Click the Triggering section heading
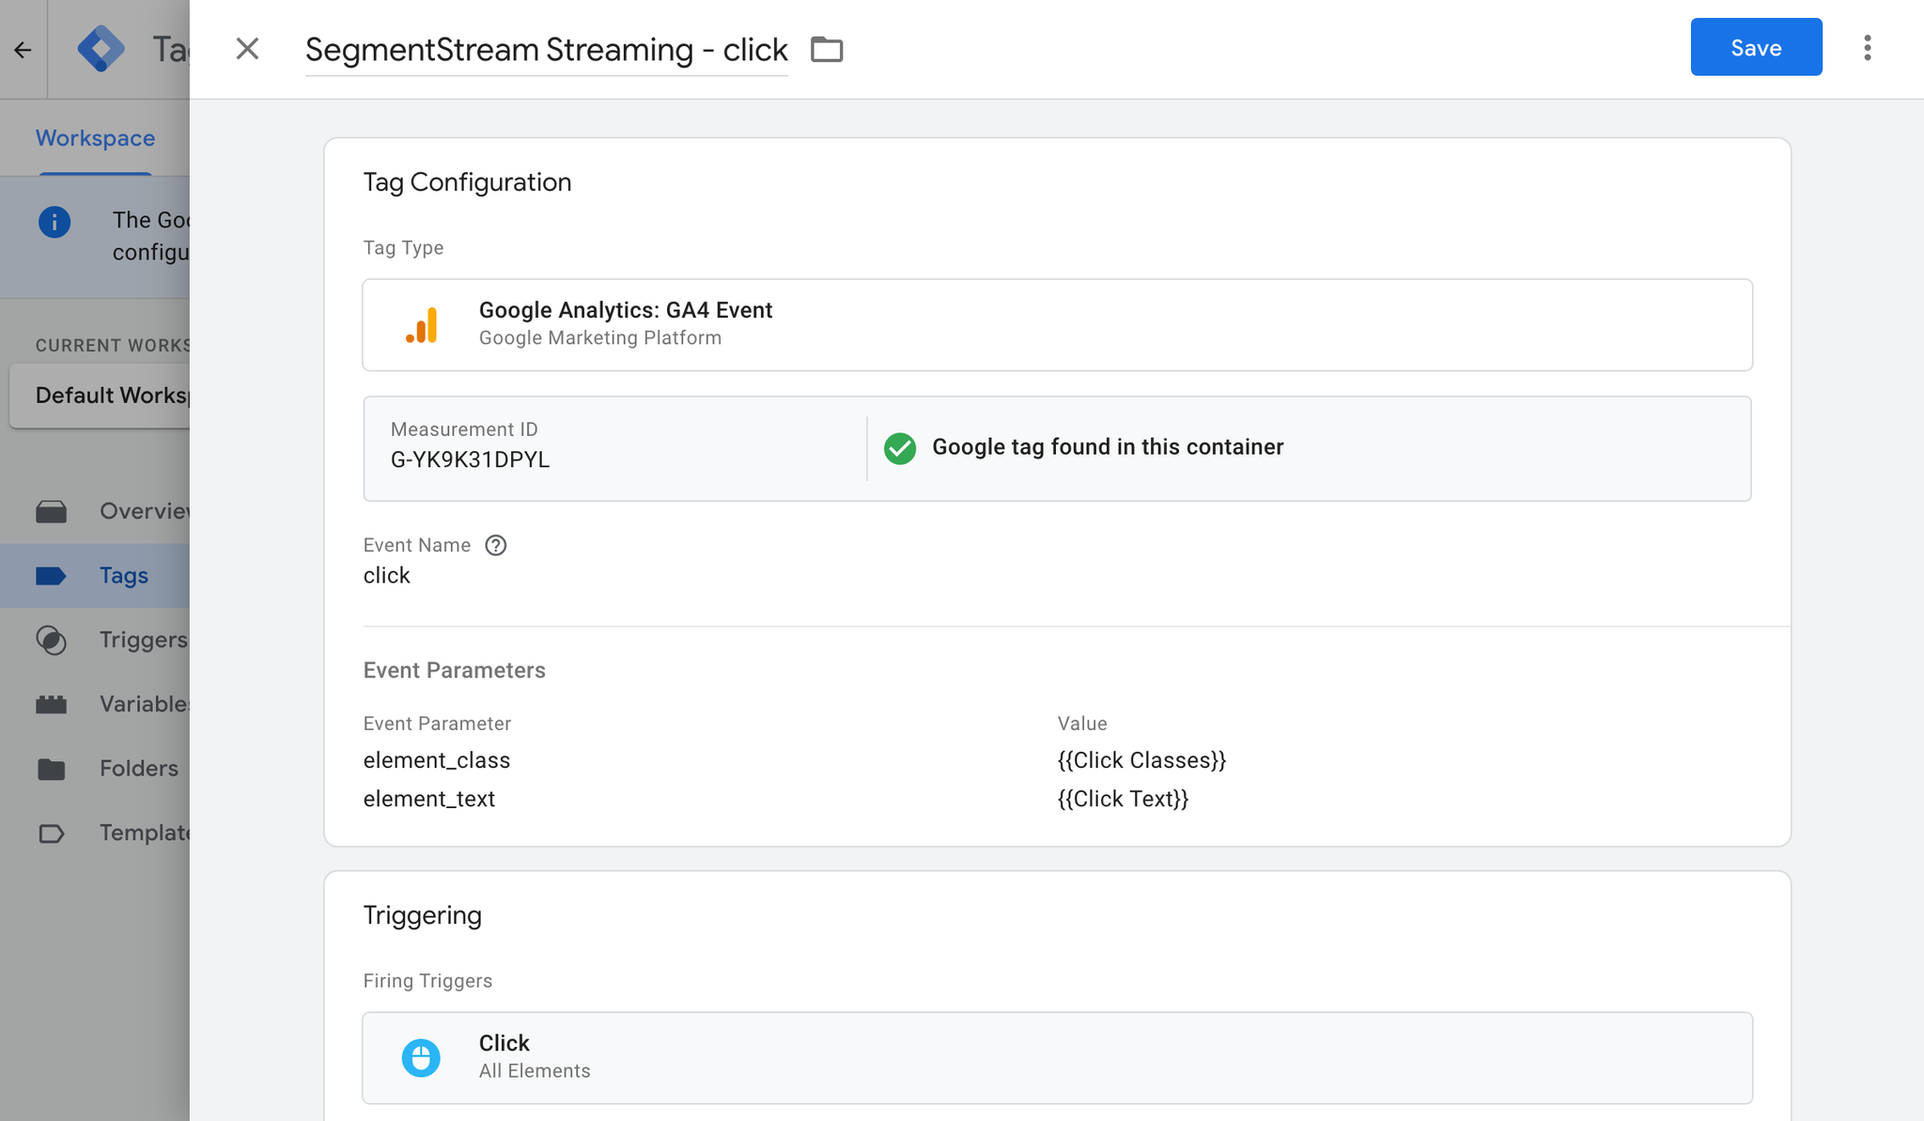 pos(423,915)
